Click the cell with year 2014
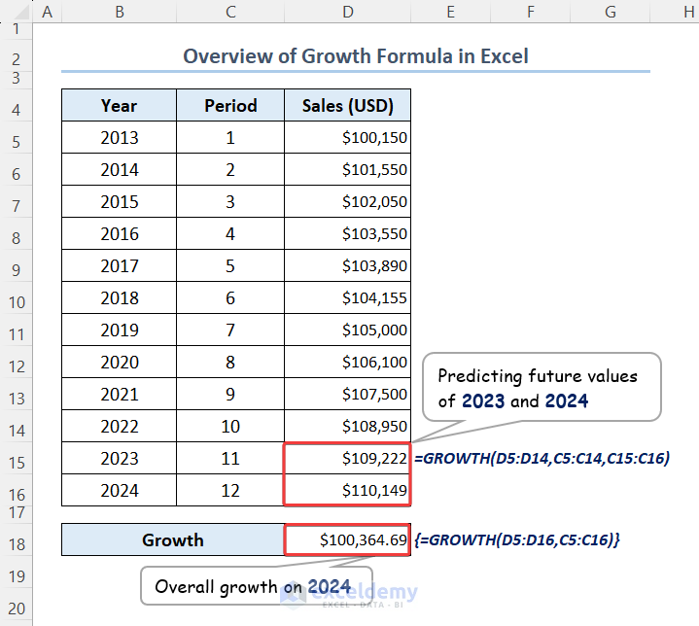This screenshot has width=699, height=626. [x=119, y=169]
